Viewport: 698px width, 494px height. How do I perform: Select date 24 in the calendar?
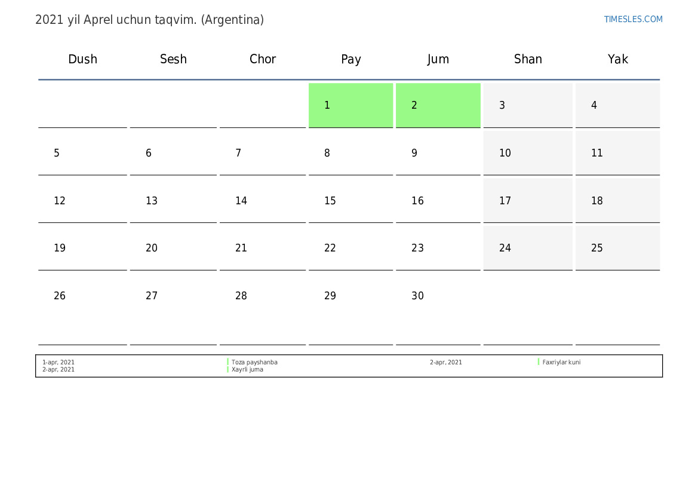click(x=528, y=248)
